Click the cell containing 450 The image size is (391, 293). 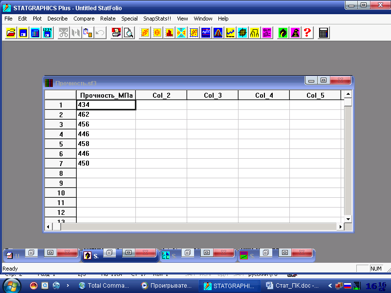pyautogui.click(x=106, y=164)
